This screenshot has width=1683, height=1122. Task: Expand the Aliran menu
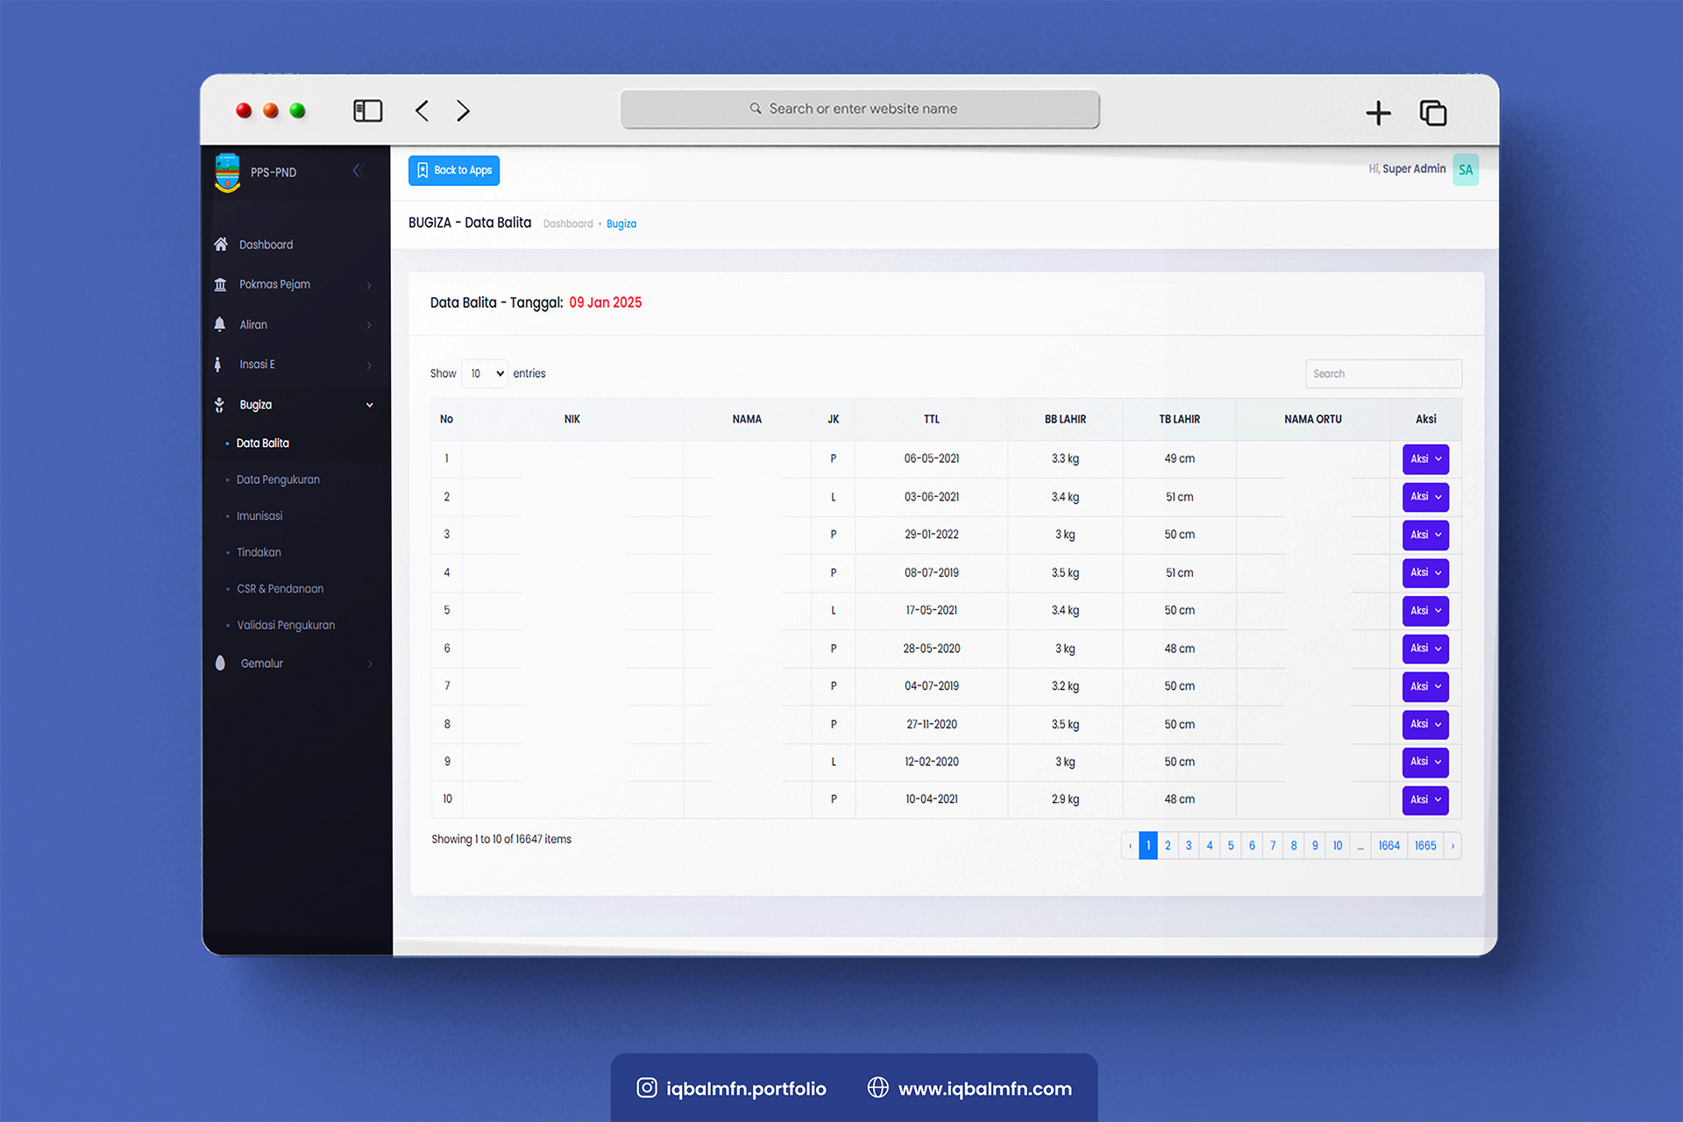[x=369, y=325]
